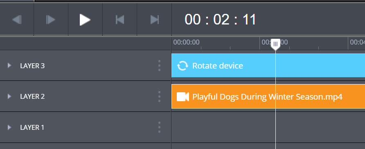365x149 pixels.
Task: Jump to timeline start
Action: coord(119,20)
